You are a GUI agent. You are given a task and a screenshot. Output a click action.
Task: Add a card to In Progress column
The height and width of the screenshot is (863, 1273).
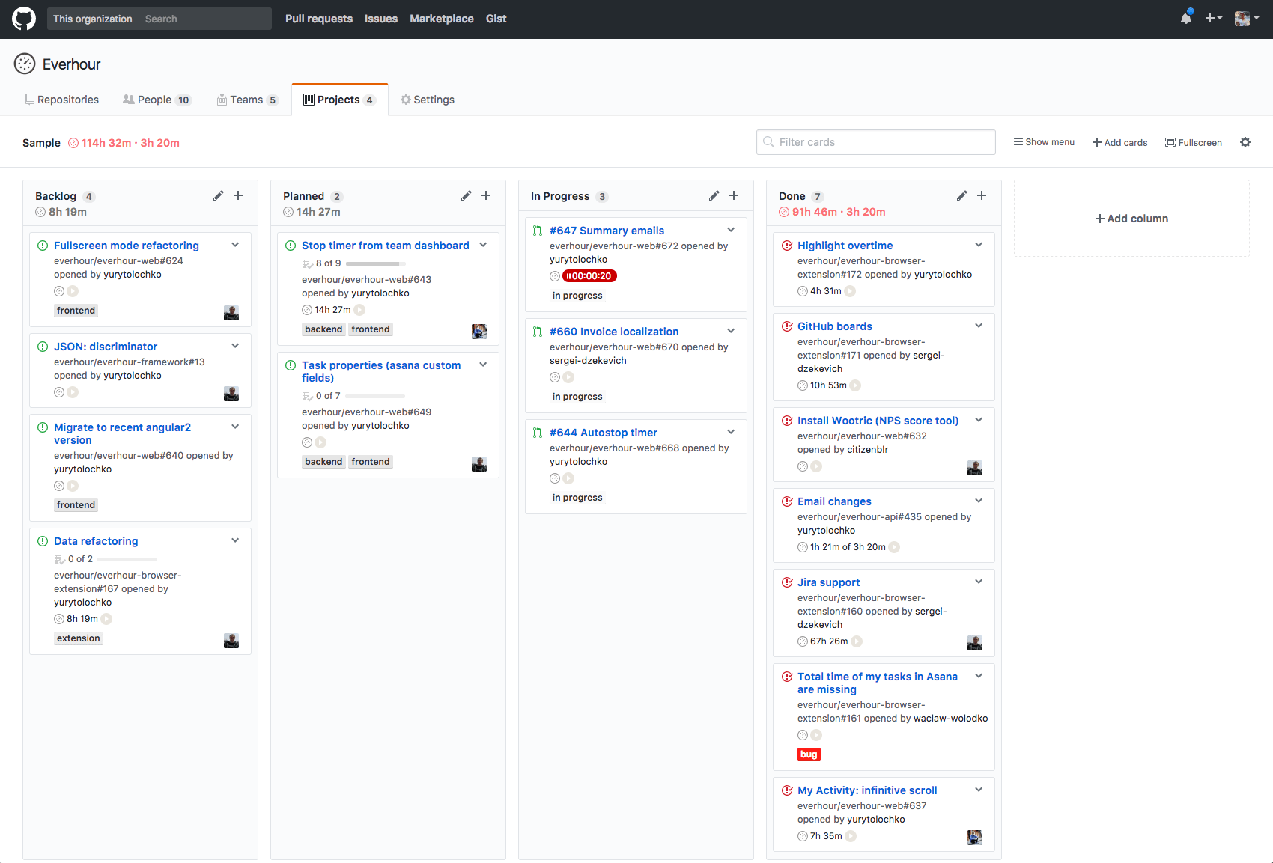click(x=734, y=196)
